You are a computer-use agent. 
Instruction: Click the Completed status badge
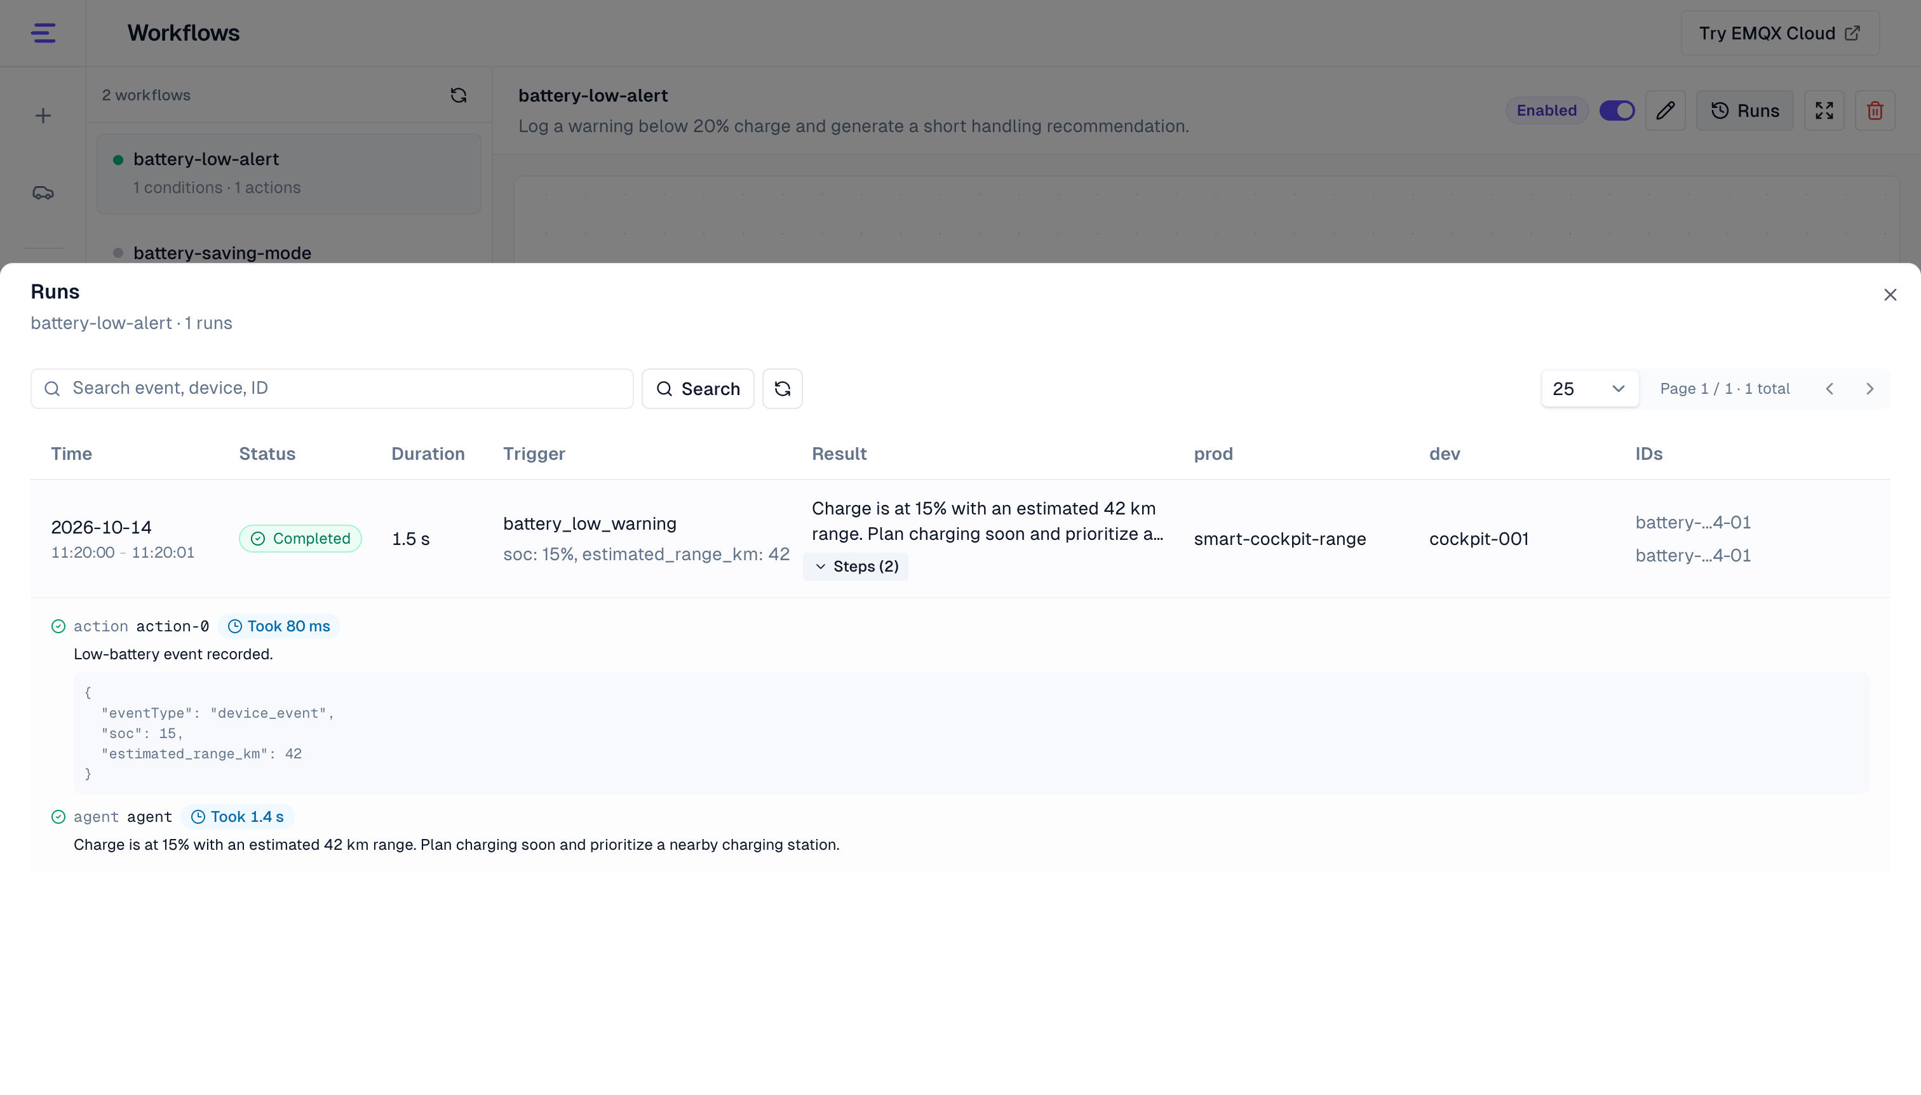pos(300,539)
